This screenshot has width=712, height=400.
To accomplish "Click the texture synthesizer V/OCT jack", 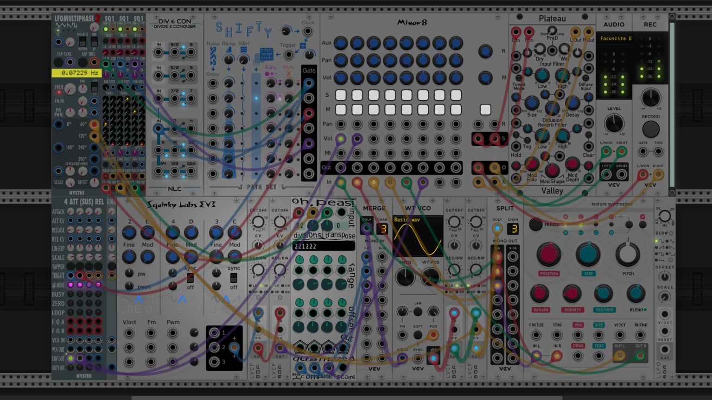I will [620, 335].
